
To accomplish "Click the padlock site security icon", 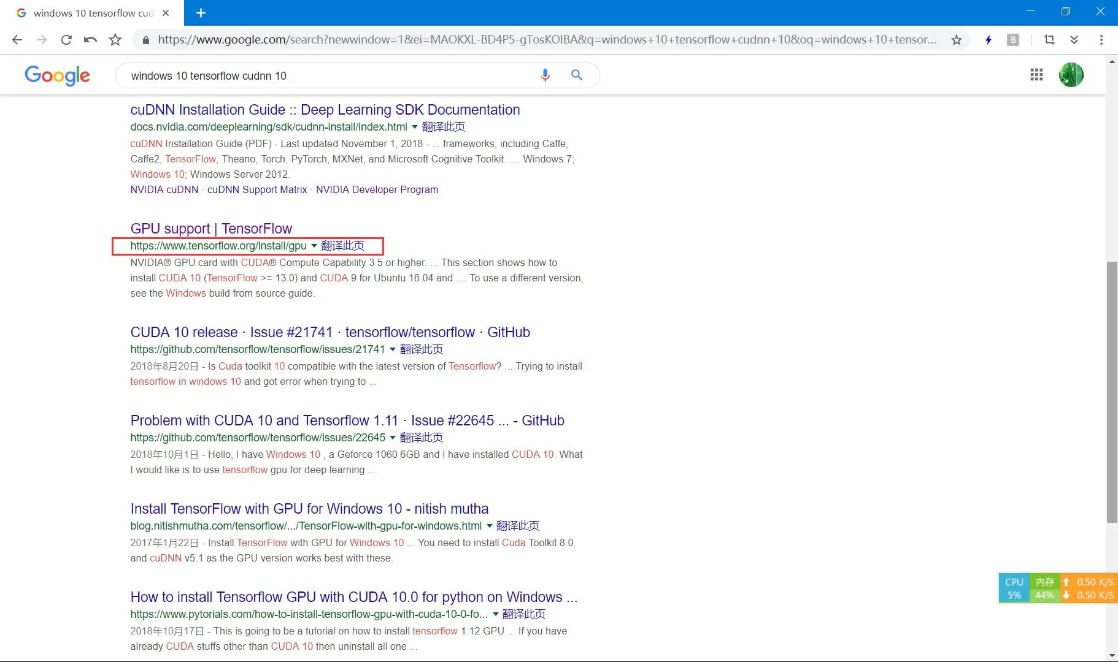I will (146, 40).
